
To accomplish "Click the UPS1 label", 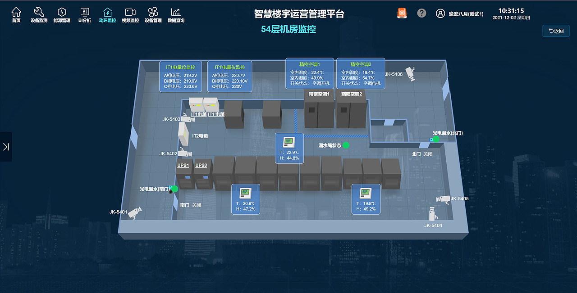I will coord(183,165).
